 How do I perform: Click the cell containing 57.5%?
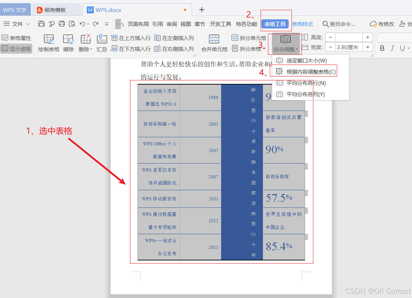[x=284, y=199]
